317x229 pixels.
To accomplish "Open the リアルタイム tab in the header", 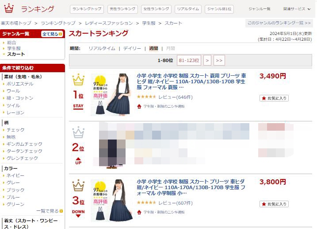I will click(x=188, y=9).
